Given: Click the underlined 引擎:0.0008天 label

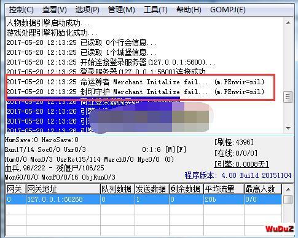Looking at the screenshot, I should coord(241,164).
